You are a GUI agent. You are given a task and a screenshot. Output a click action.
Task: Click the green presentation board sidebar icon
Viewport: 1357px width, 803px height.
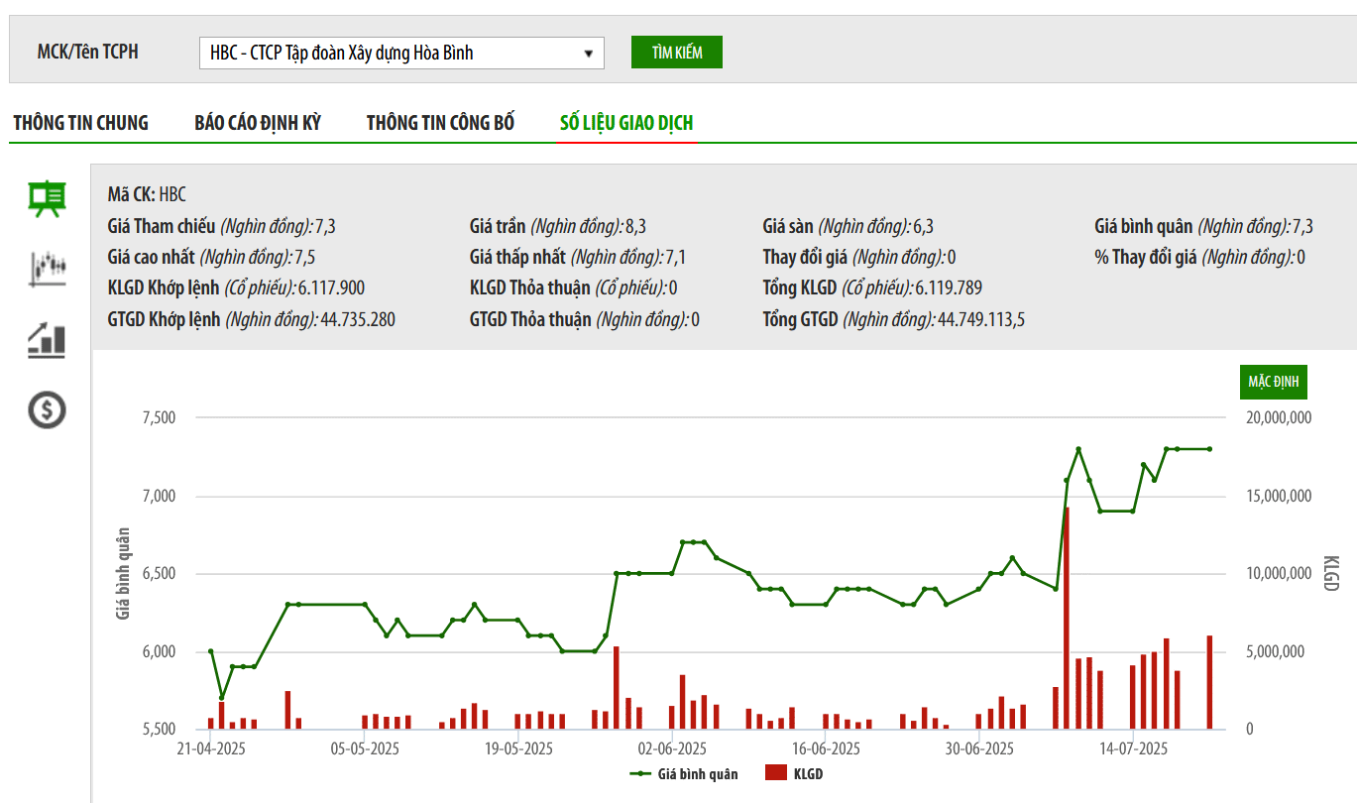(x=47, y=198)
